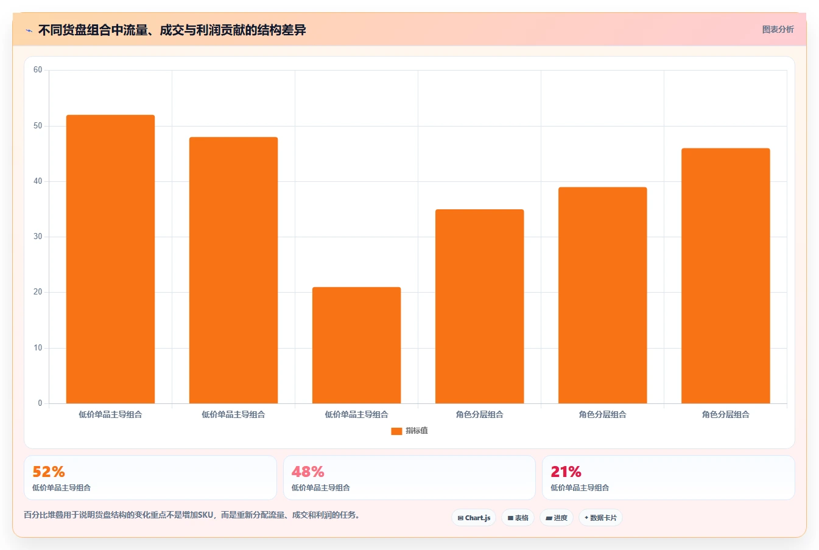Select the 进度 chip
This screenshot has width=819, height=550.
(x=557, y=518)
